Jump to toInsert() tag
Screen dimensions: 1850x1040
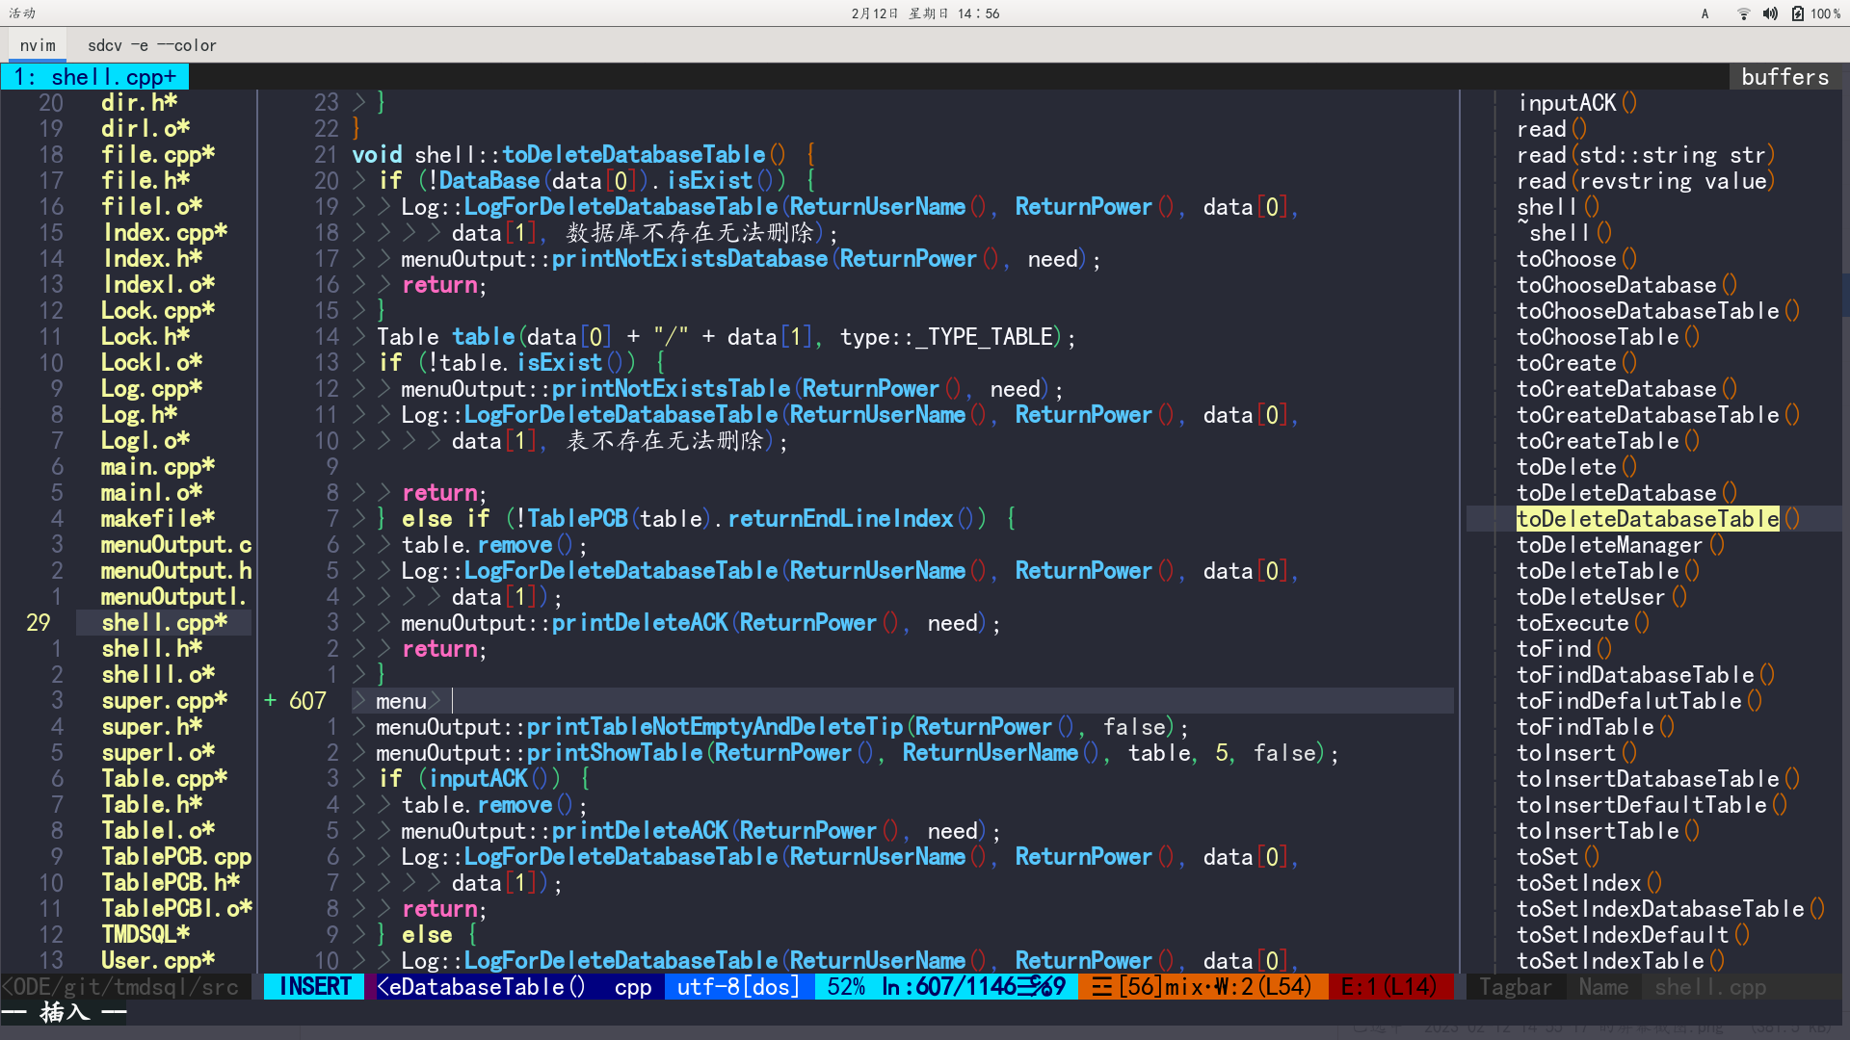point(1577,753)
